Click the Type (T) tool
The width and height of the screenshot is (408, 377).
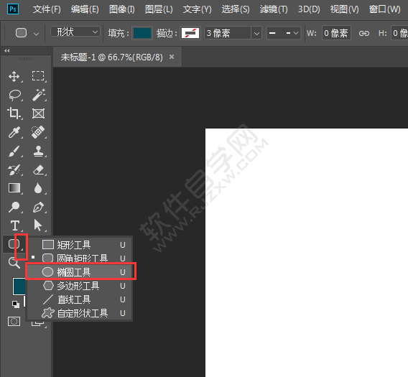pyautogui.click(x=14, y=225)
